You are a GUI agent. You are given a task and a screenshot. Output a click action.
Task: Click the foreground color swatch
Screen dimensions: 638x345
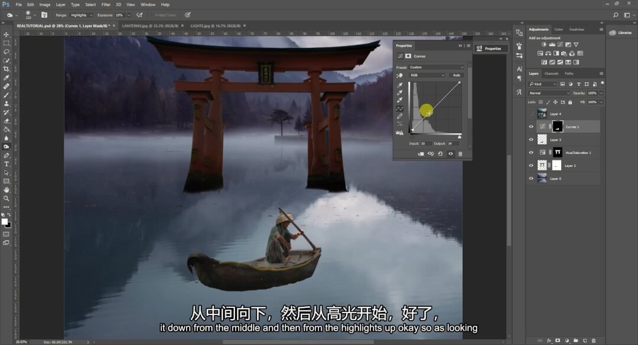click(5, 222)
